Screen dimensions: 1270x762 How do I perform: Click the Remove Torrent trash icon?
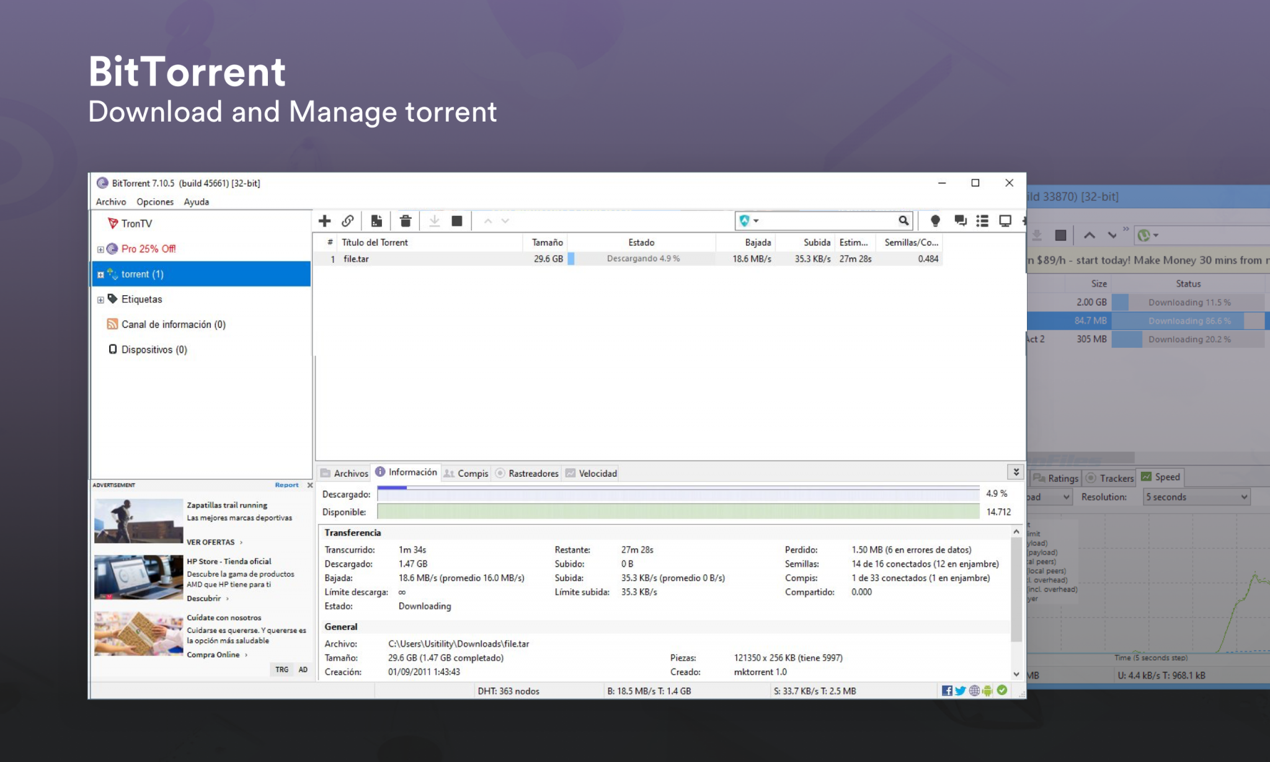pos(406,221)
